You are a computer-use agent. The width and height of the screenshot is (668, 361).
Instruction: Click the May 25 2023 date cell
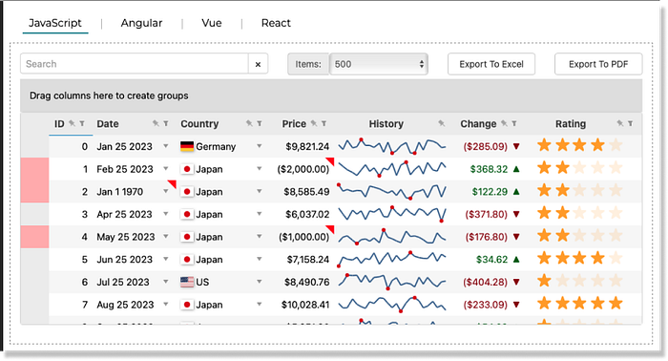(x=126, y=237)
